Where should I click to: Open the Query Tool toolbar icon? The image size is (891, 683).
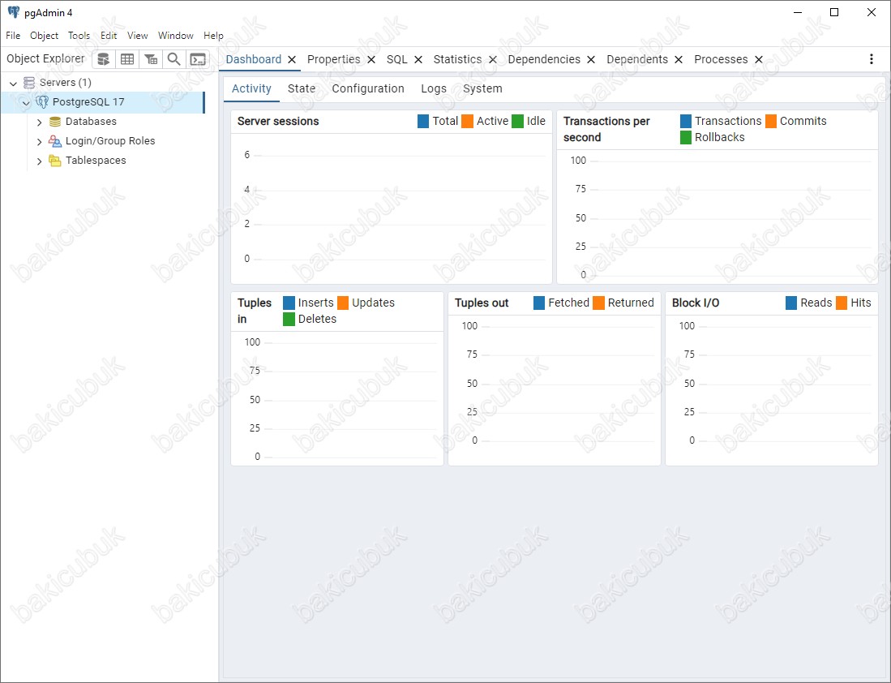[x=104, y=59]
